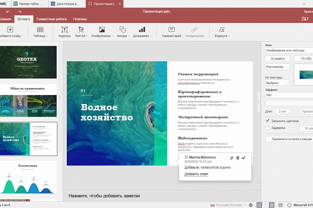Resolve the comment with checkmark icon
313x208 pixels.
click(244, 158)
